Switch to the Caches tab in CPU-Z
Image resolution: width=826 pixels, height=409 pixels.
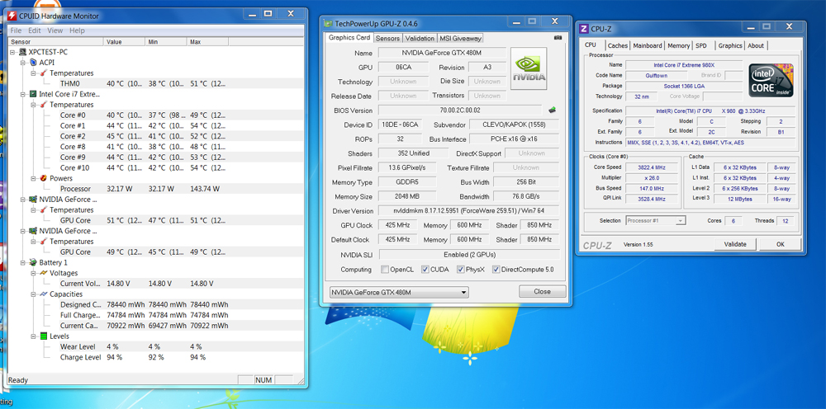[617, 45]
